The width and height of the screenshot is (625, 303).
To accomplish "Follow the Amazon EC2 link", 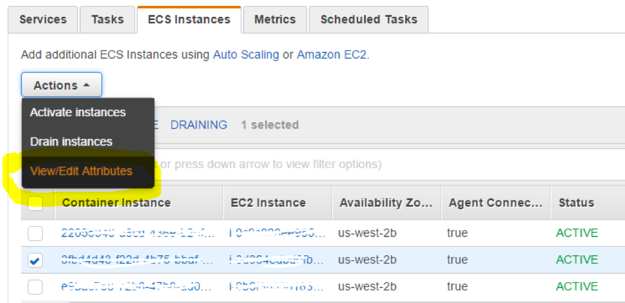I will pos(331,55).
